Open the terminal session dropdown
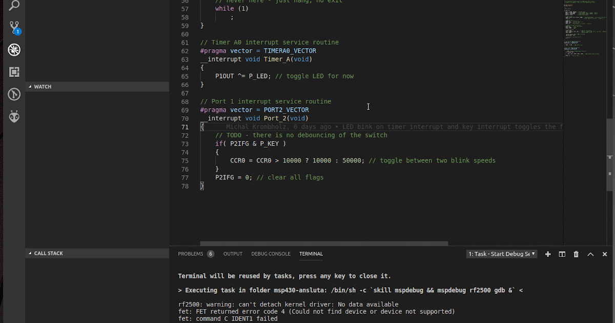615x323 pixels. (501, 254)
